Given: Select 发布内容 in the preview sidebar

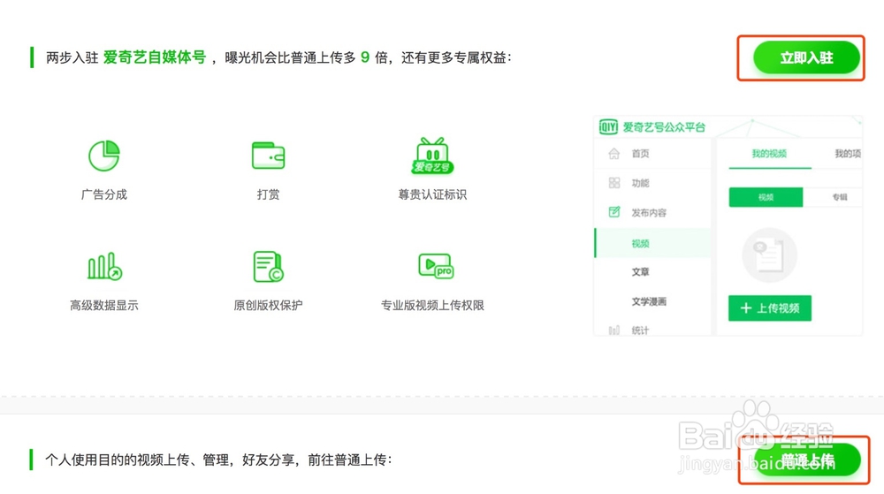Looking at the screenshot, I should (648, 212).
